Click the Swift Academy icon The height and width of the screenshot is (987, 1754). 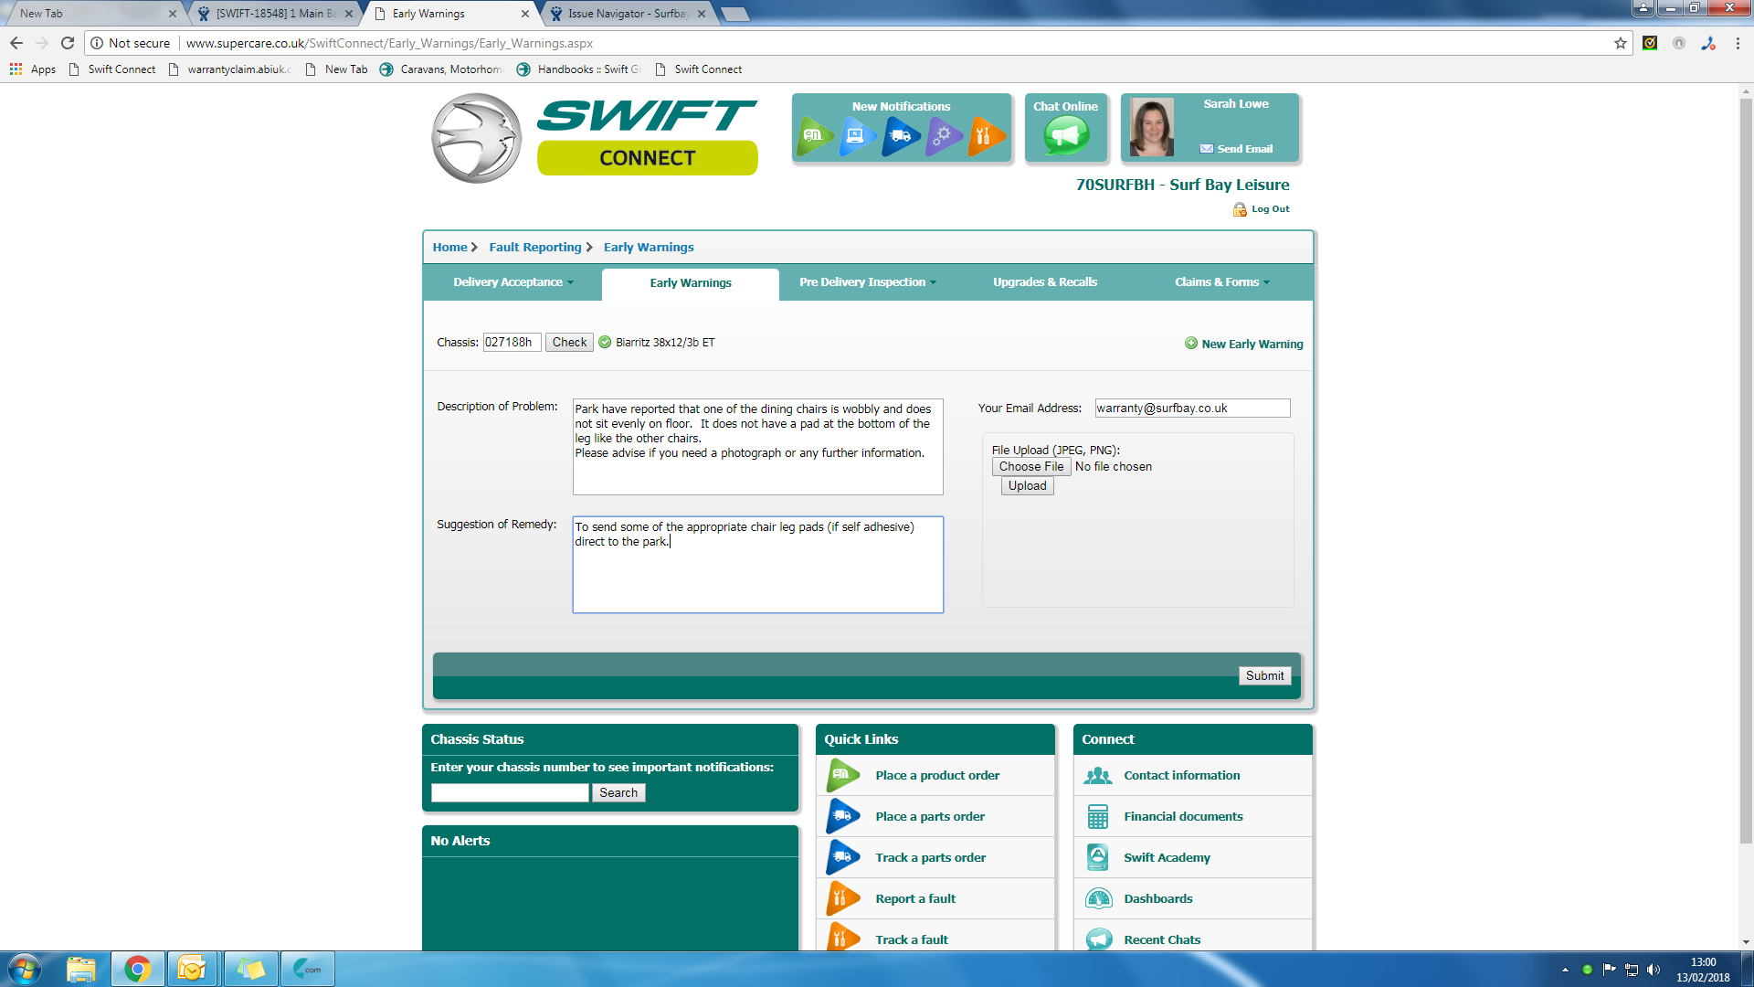coord(1097,858)
